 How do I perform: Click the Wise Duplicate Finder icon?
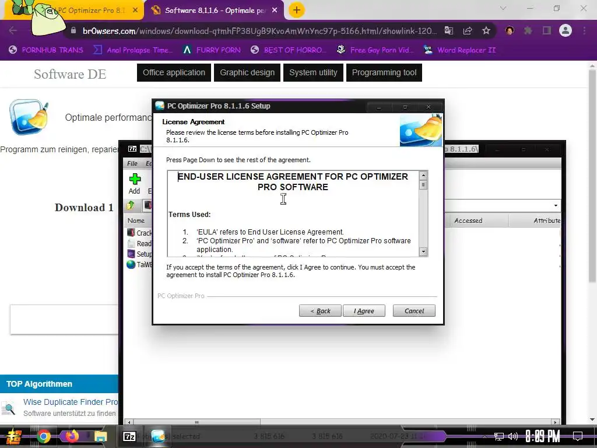pyautogui.click(x=8, y=408)
